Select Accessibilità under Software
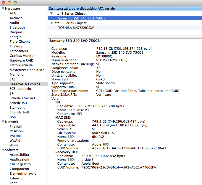The image size is (202, 185). click(19, 155)
